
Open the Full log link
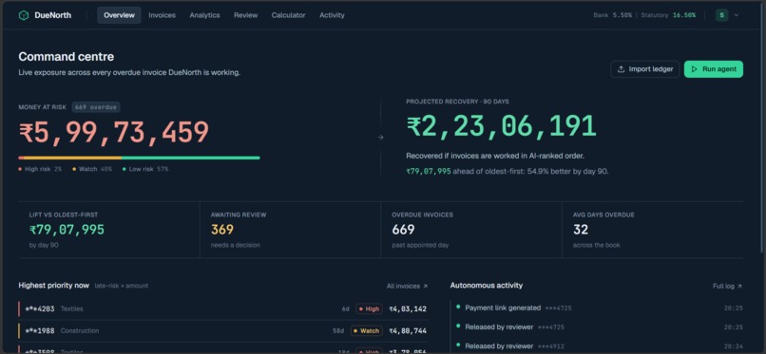coord(727,287)
